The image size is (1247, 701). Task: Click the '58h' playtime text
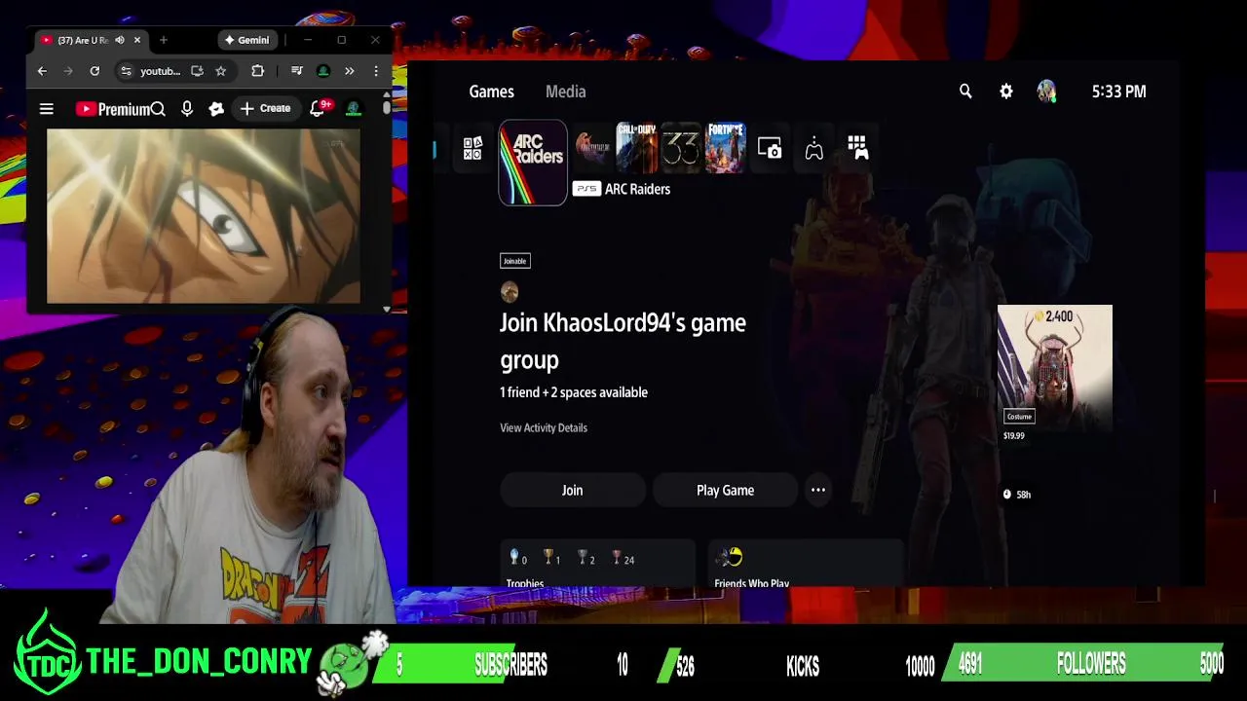(x=1024, y=495)
